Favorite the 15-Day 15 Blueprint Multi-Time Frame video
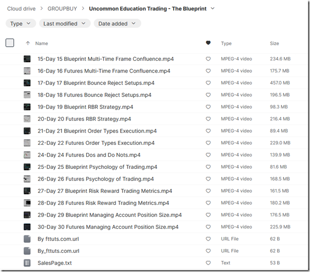This screenshot has height=272, width=310. [x=208, y=59]
